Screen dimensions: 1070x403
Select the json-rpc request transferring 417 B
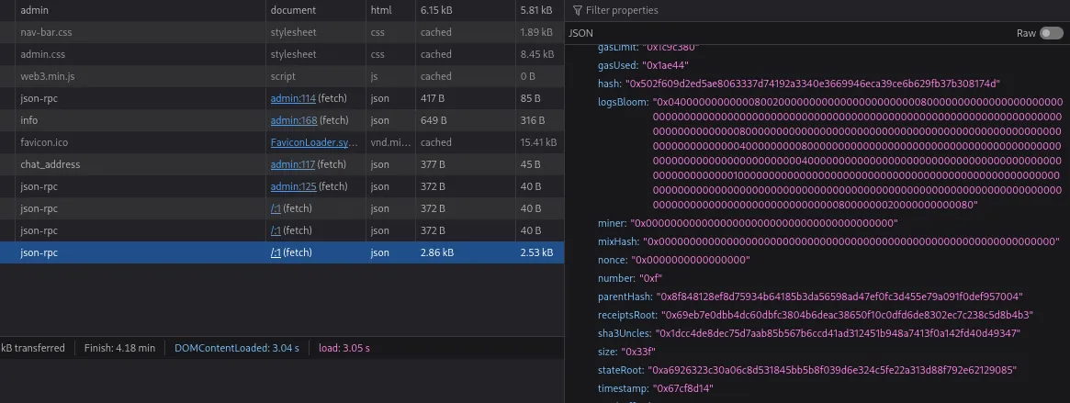tap(282, 98)
